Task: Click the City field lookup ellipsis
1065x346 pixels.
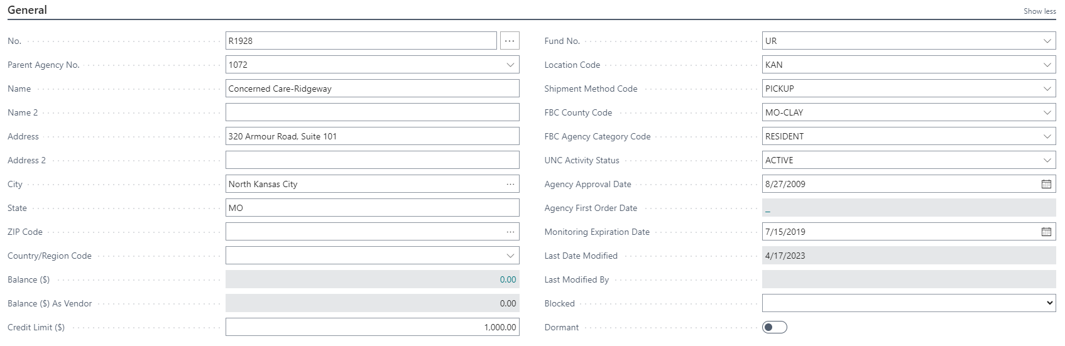Action: coord(510,184)
